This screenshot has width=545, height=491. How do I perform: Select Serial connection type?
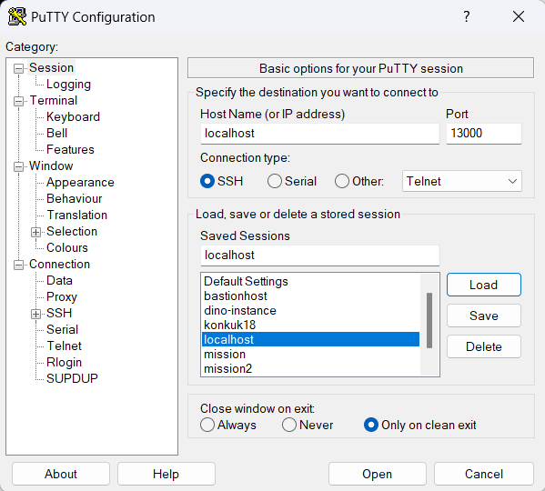(x=274, y=181)
